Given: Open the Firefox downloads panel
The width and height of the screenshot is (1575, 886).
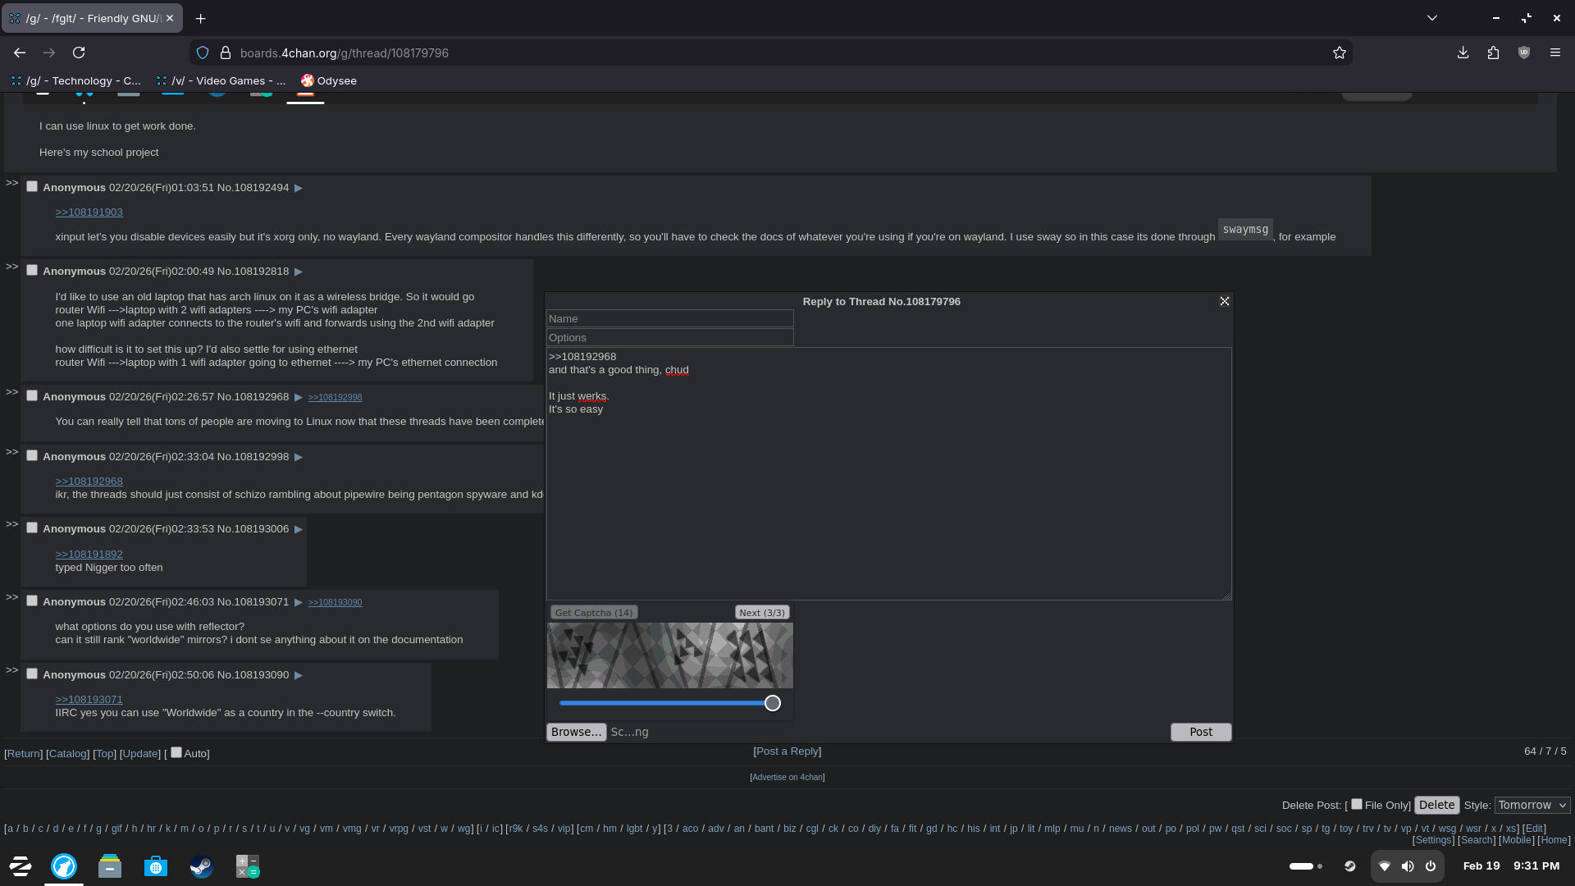Looking at the screenshot, I should pos(1463,53).
